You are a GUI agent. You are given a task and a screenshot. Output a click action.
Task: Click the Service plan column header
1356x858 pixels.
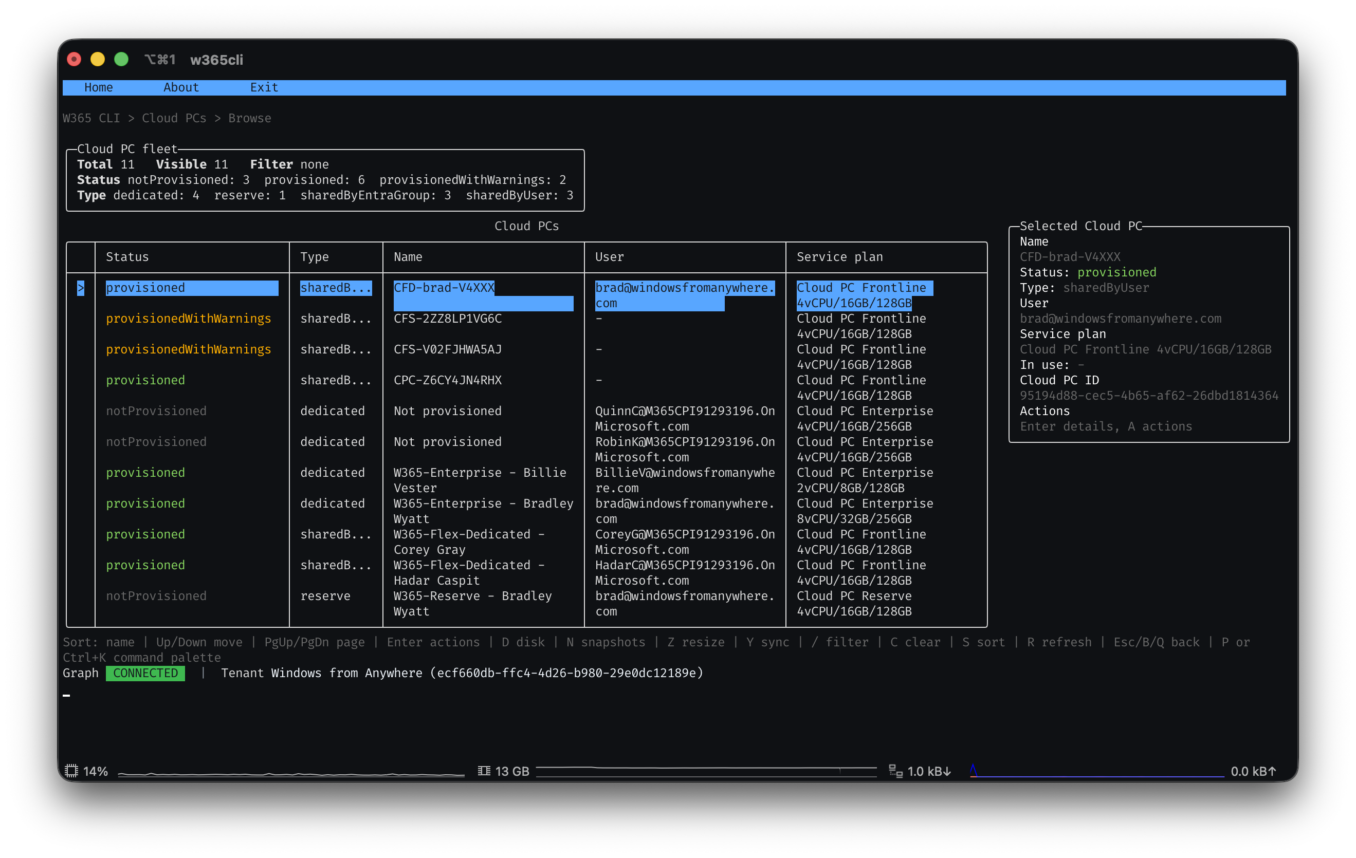(839, 257)
